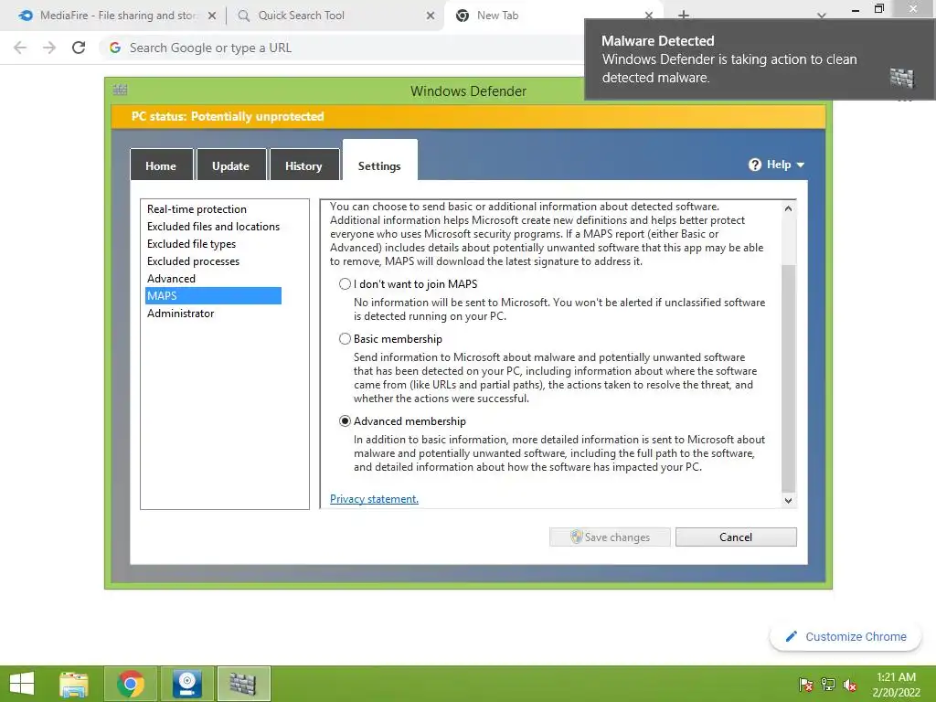Click the PC status: Potentially unprotected banner

[469, 116]
